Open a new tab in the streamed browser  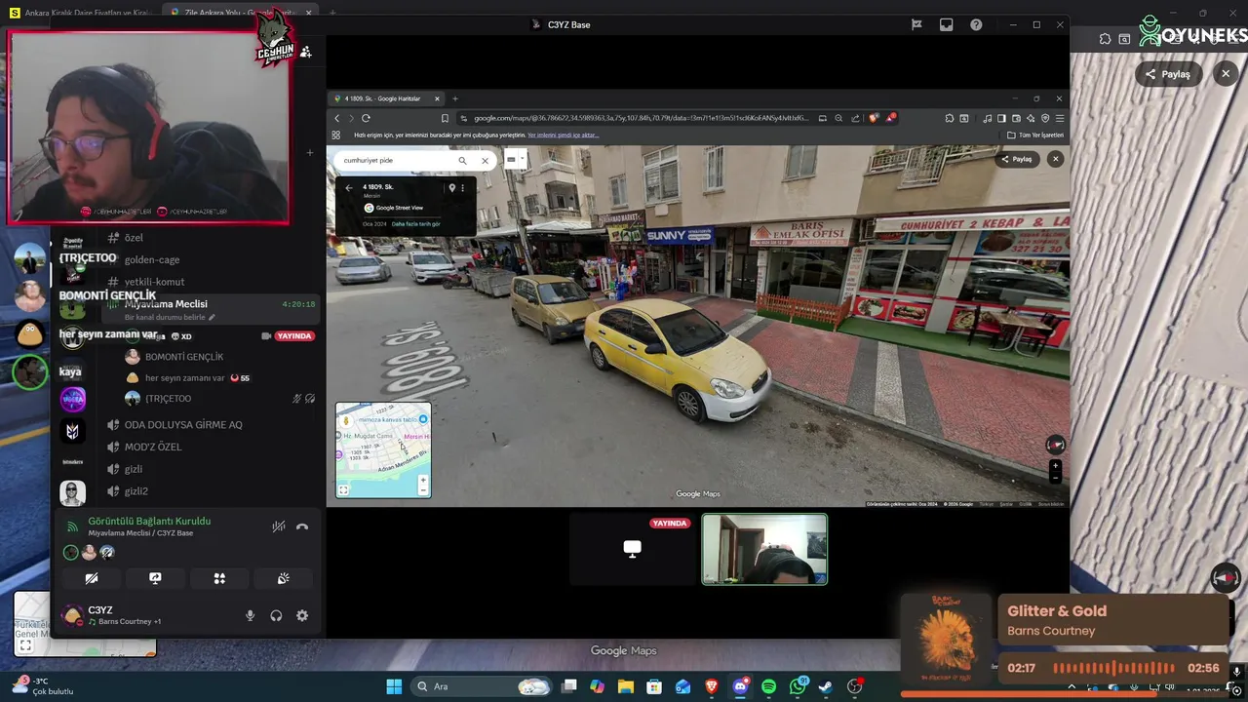(454, 98)
